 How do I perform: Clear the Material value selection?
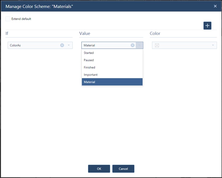133,45
